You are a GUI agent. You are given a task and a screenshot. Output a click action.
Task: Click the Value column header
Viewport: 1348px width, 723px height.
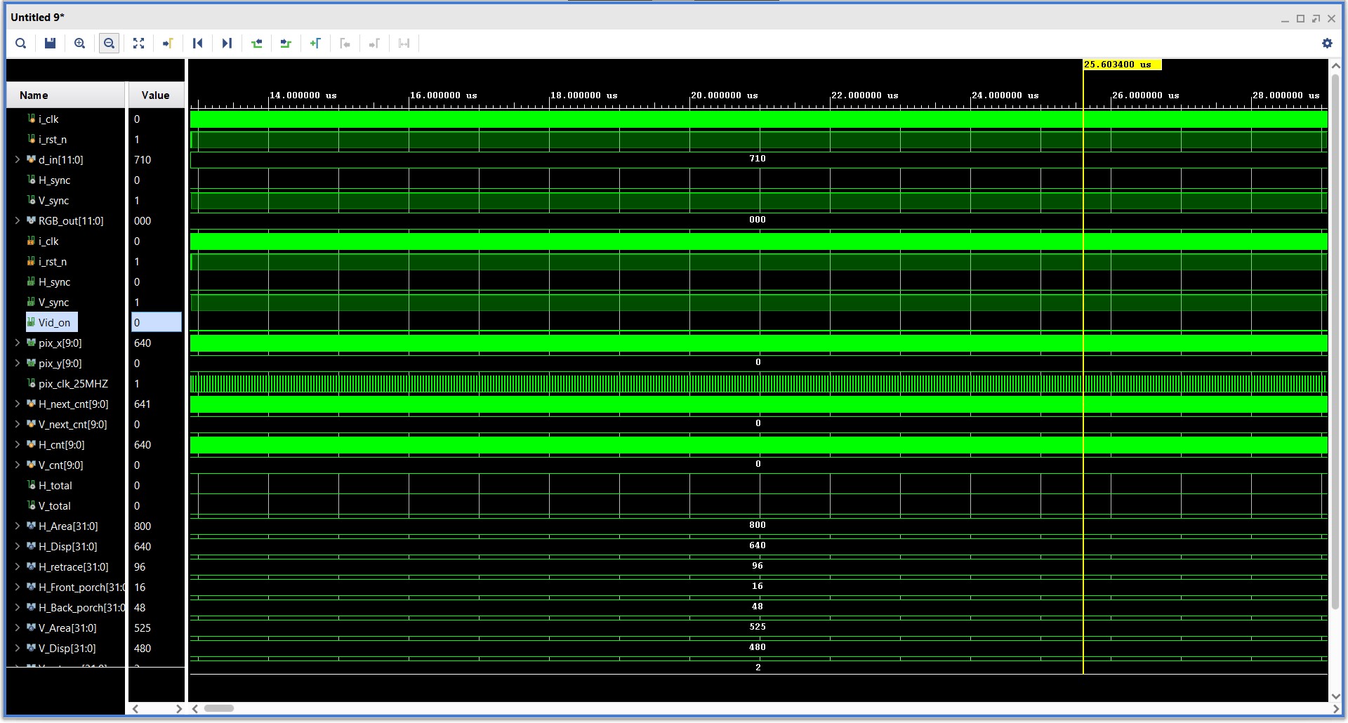point(155,95)
